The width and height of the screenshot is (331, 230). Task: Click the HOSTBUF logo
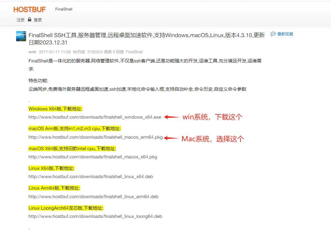[x=30, y=9]
